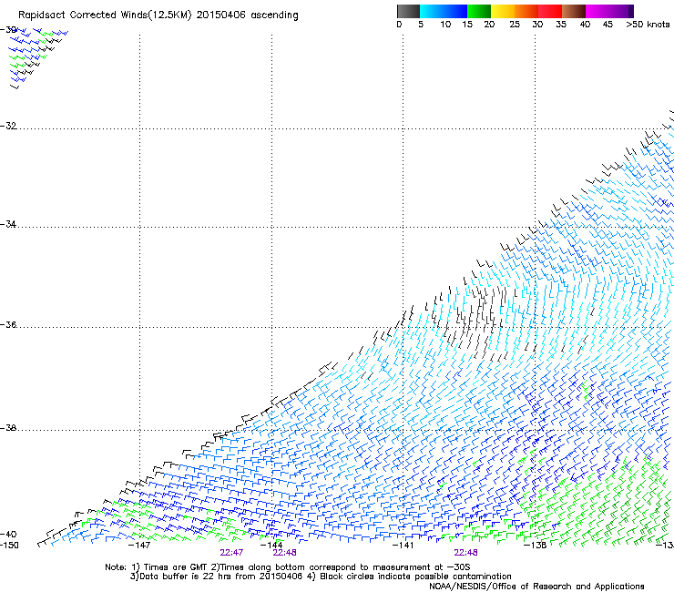Click the cyan legend color segment
The width and height of the screenshot is (674, 592).
click(432, 11)
